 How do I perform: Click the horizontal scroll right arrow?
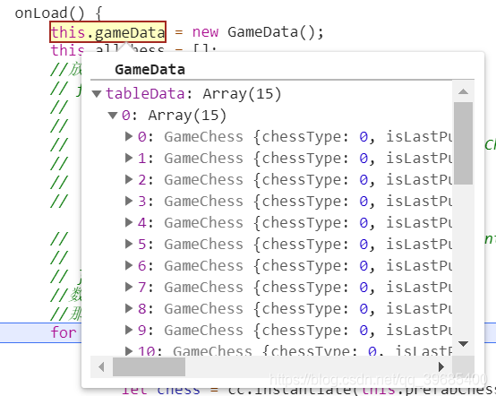tap(441, 367)
